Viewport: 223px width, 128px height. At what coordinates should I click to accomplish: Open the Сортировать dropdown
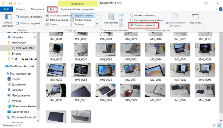coord(111,20)
